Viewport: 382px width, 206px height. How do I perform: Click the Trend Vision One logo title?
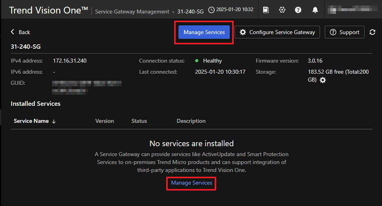(48, 10)
